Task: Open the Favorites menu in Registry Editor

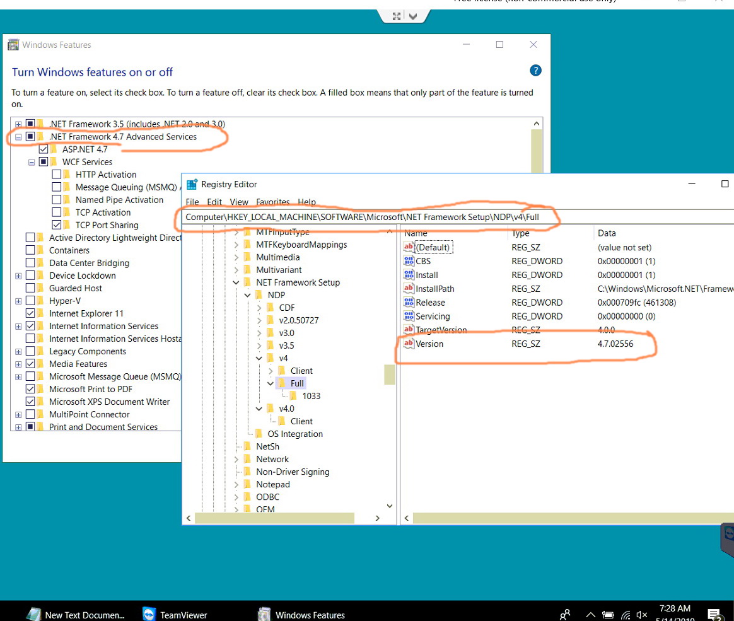Action: click(x=273, y=202)
